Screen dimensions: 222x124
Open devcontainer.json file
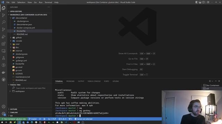(x=30, y=24)
